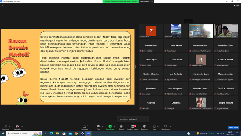
Task: Click the Shinta Dyah participant tile
Action: 151,60
